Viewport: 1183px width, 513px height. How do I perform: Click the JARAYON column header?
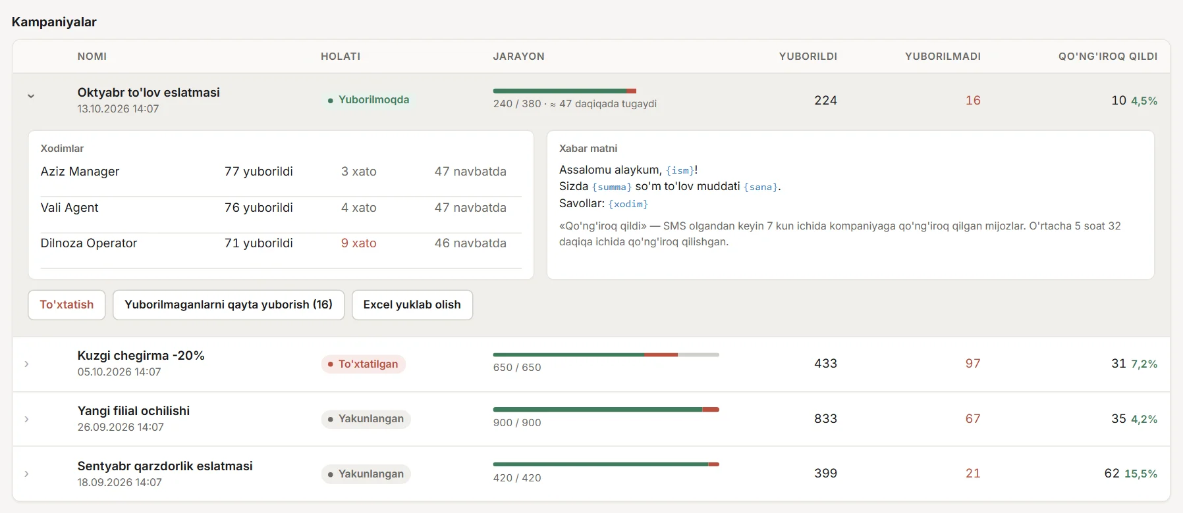point(519,57)
